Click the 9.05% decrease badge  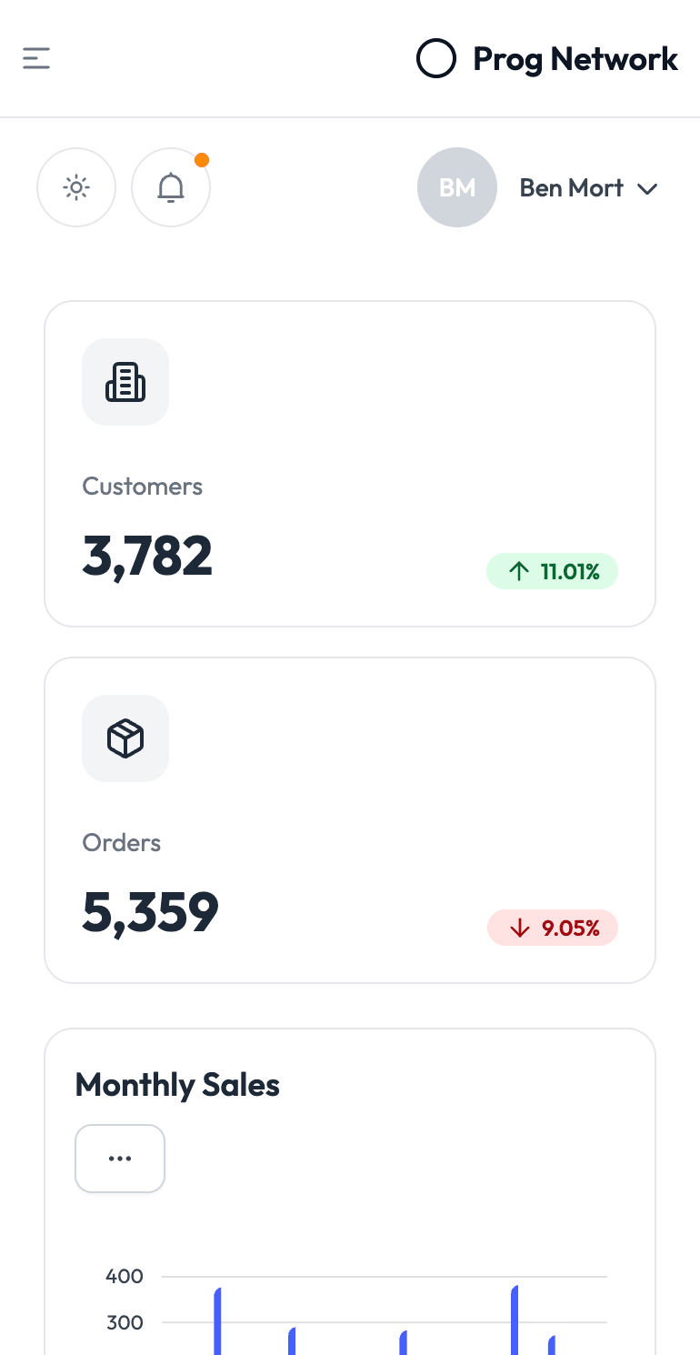click(x=553, y=928)
